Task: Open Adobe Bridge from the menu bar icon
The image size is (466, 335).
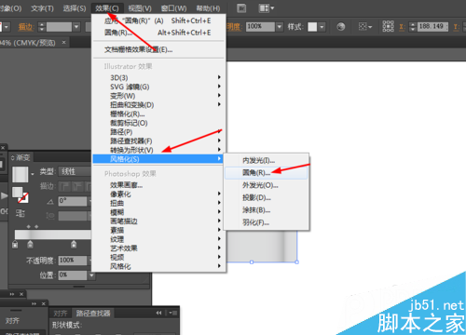Action: tap(241, 8)
